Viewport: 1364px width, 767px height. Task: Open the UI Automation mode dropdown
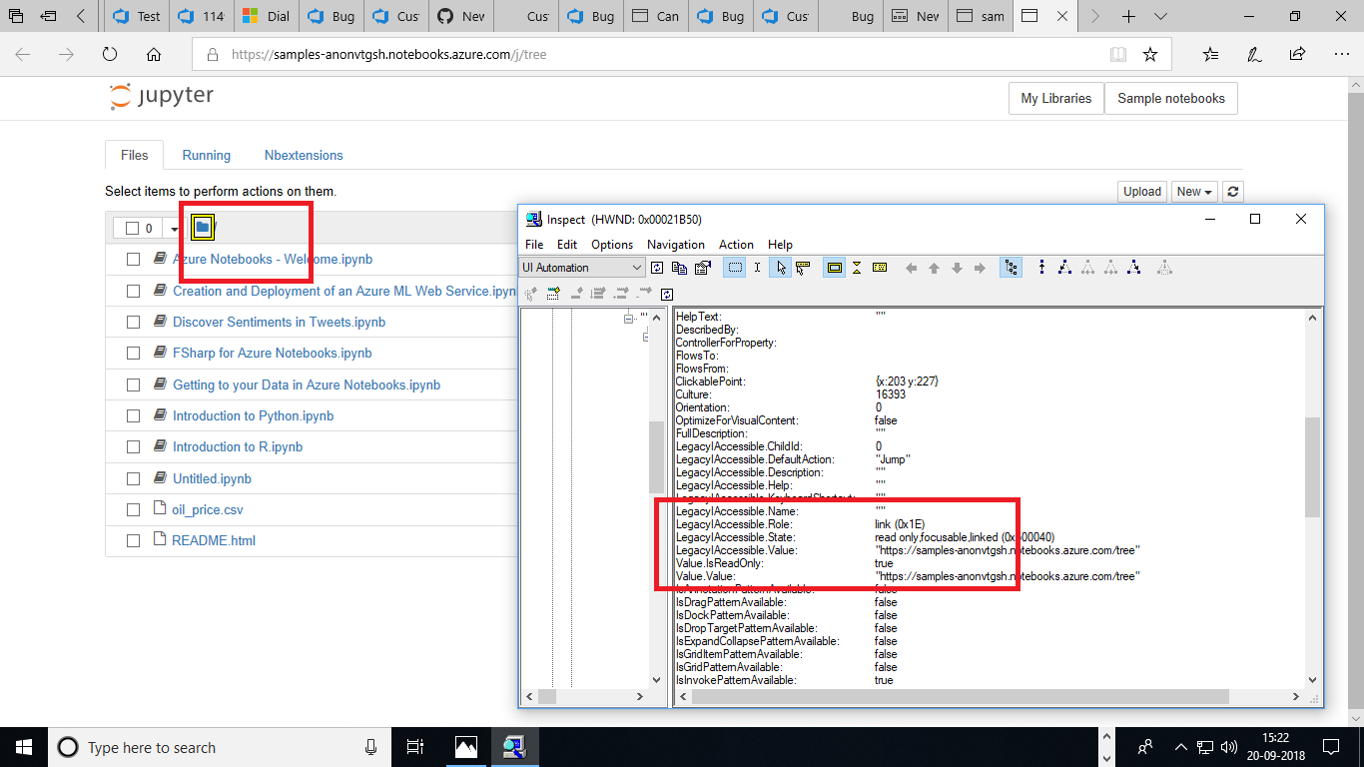pyautogui.click(x=582, y=267)
